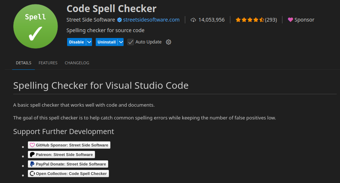Select the Details tab

point(23,63)
